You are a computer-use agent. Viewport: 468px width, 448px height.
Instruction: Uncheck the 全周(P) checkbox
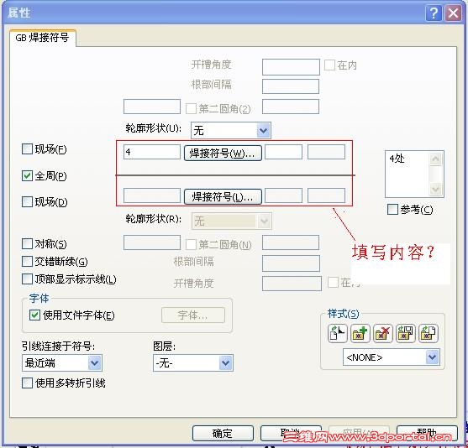tap(27, 175)
